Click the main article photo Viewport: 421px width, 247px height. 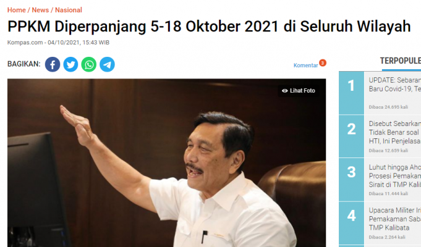coord(166,163)
